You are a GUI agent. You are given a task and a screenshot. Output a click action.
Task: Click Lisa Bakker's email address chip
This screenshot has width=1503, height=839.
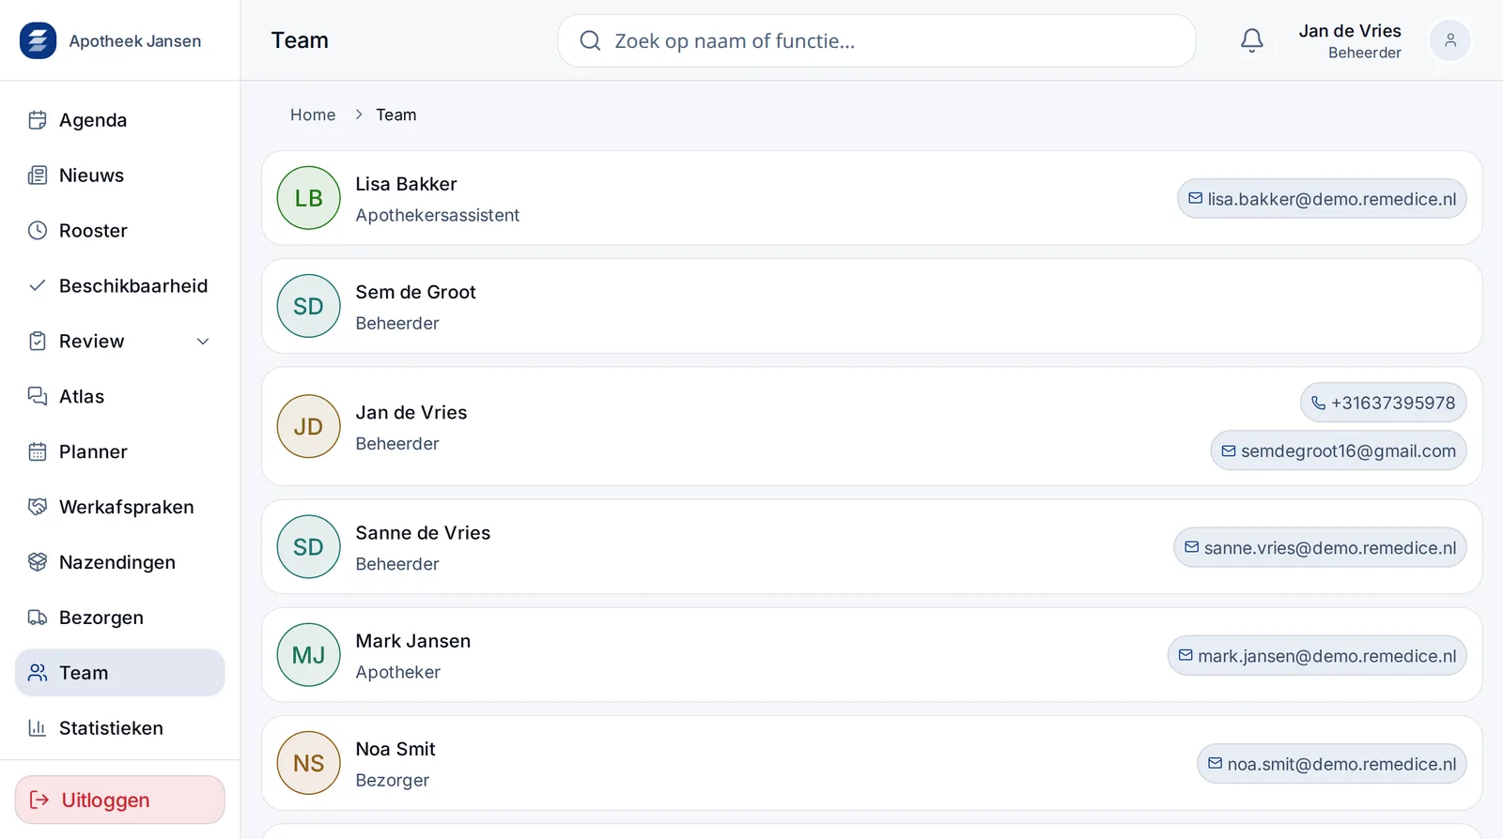(1322, 199)
